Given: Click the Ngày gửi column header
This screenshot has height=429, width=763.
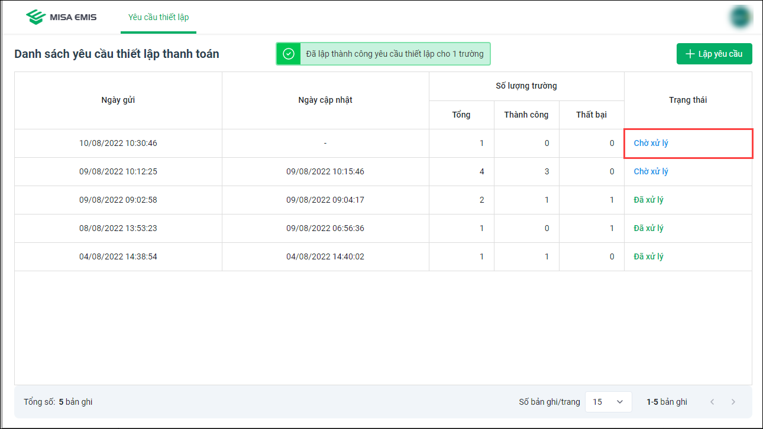Looking at the screenshot, I should pyautogui.click(x=118, y=100).
